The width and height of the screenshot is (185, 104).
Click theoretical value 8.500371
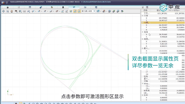163,46
